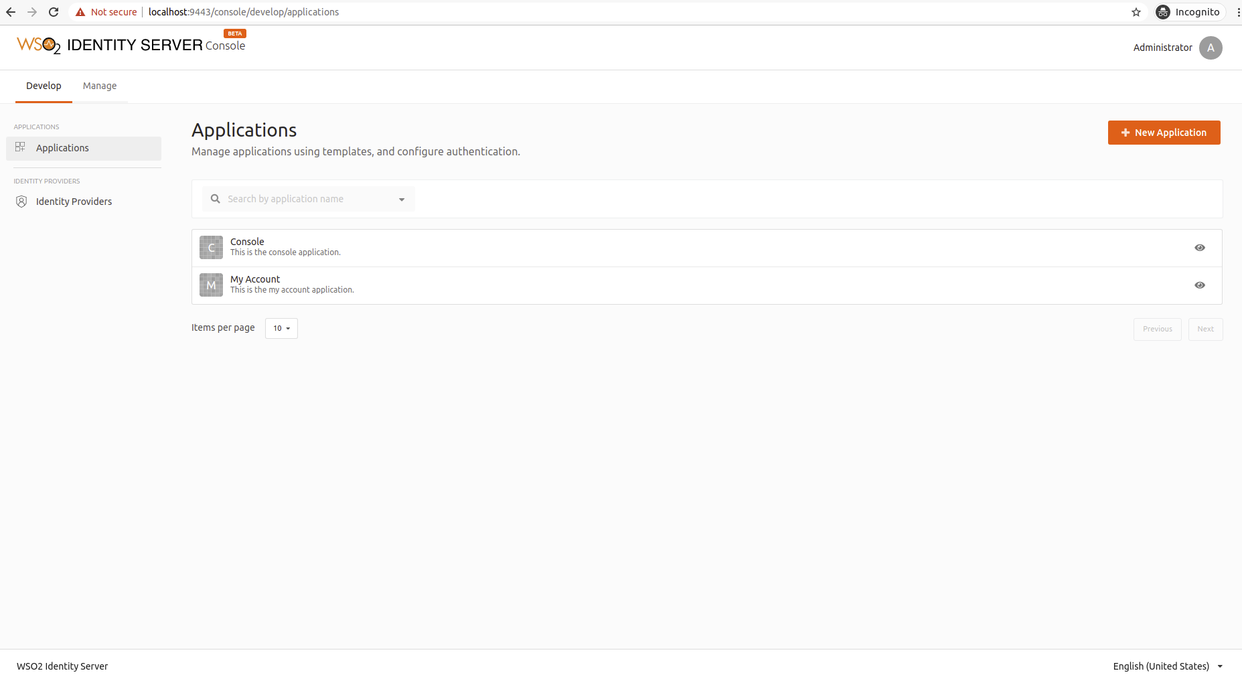This screenshot has height=675, width=1242.
Task: Click the My Account application avatar
Action: pyautogui.click(x=210, y=285)
